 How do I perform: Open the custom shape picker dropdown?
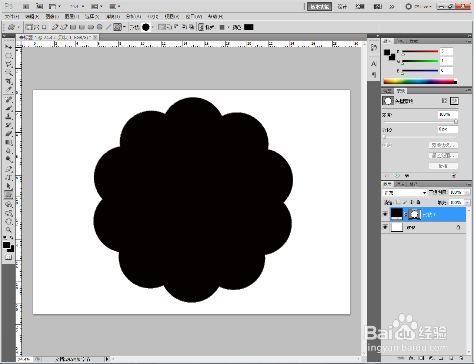[x=153, y=27]
